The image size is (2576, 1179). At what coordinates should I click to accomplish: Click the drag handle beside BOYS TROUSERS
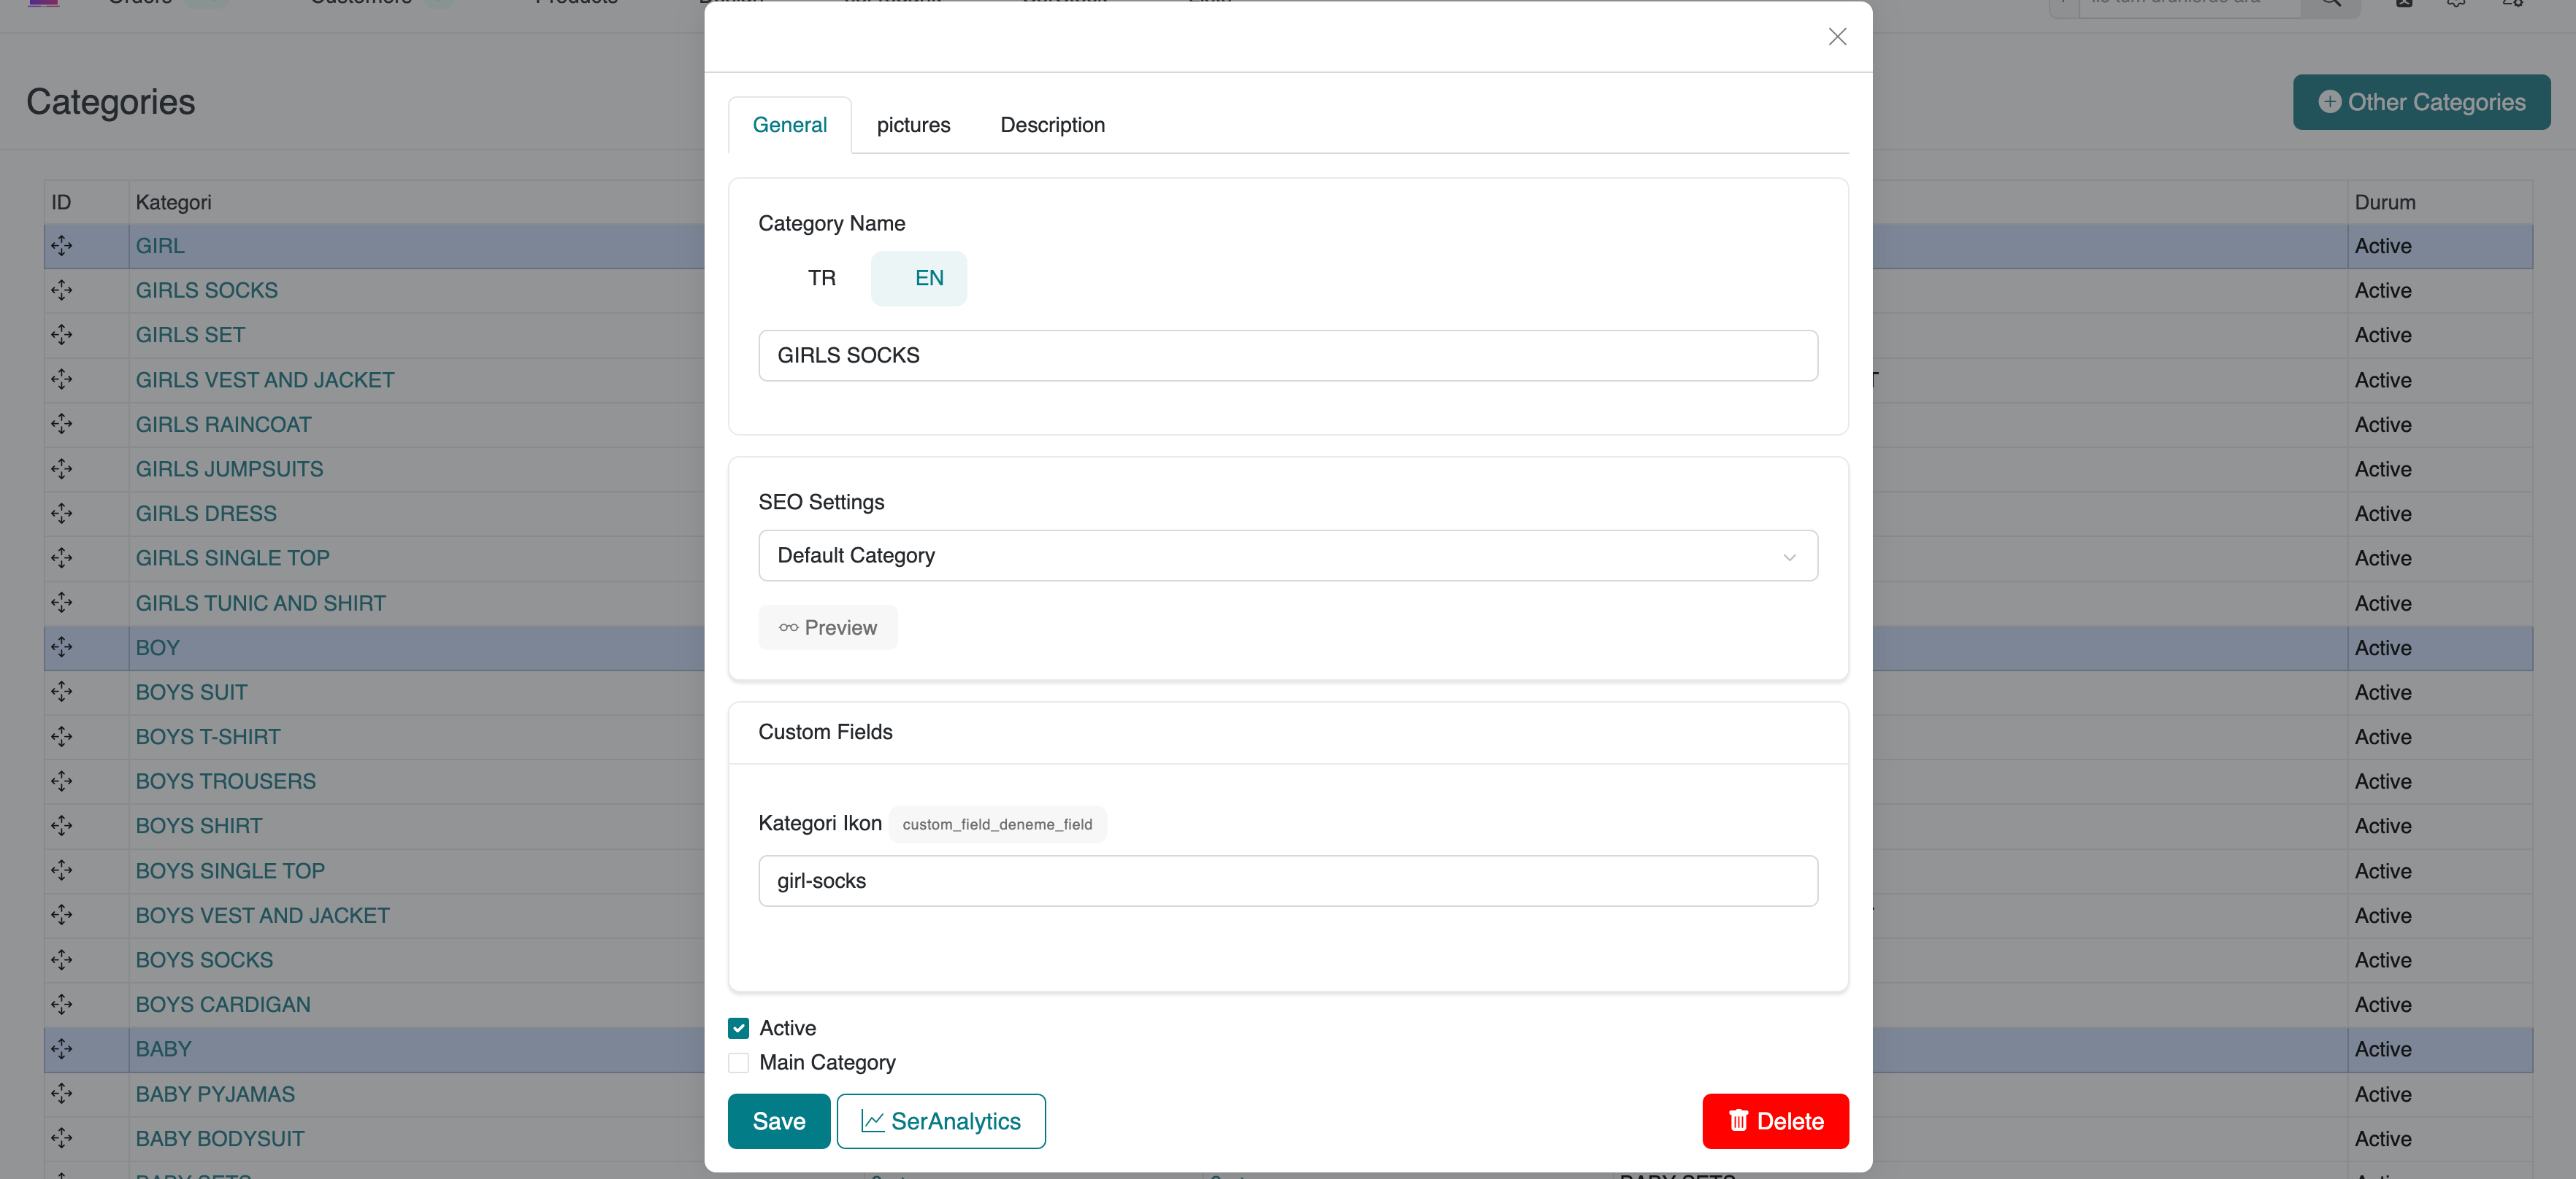point(62,781)
